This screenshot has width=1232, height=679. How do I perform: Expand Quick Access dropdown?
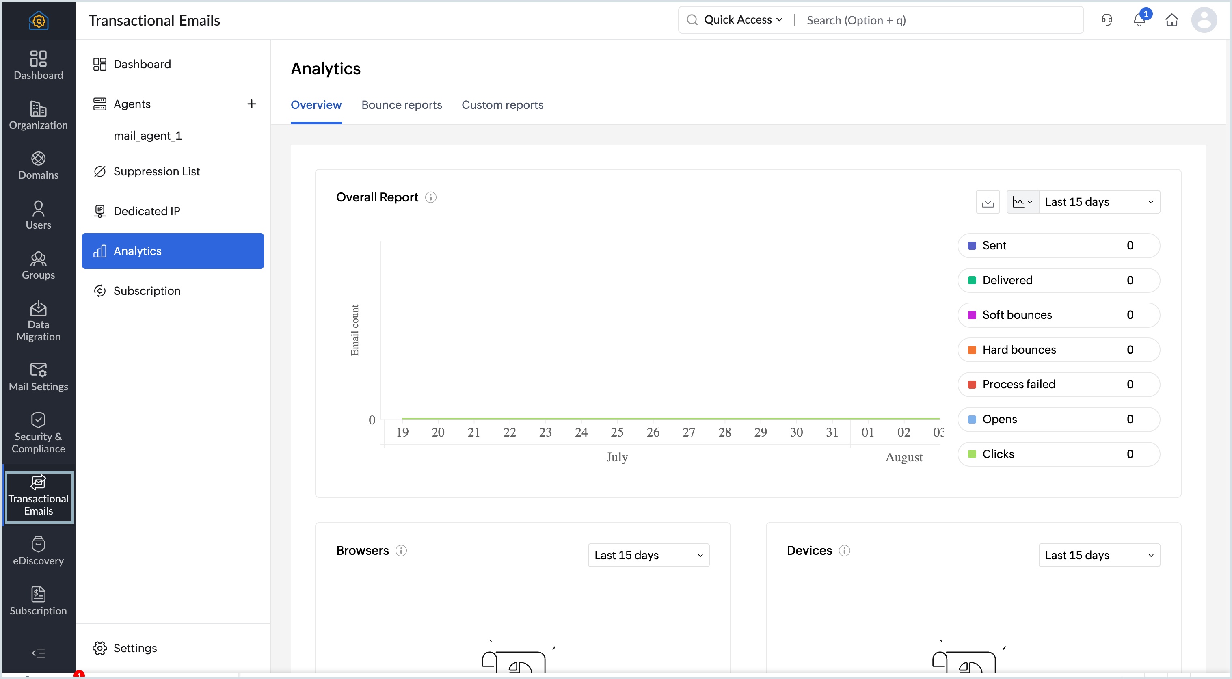[743, 19]
